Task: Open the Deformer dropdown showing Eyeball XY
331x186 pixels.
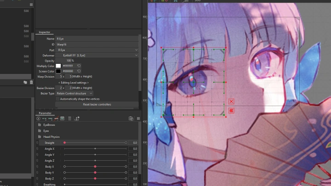Action: 97,55
